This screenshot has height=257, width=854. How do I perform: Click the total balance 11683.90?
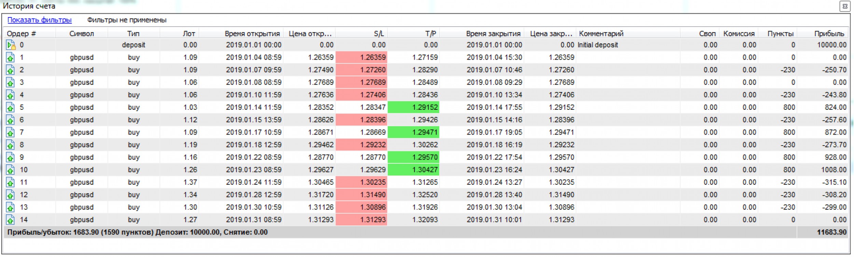pyautogui.click(x=831, y=232)
